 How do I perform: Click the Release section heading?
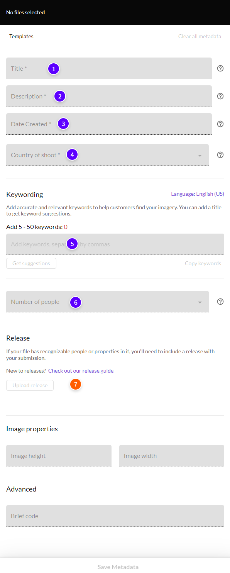pos(18,338)
